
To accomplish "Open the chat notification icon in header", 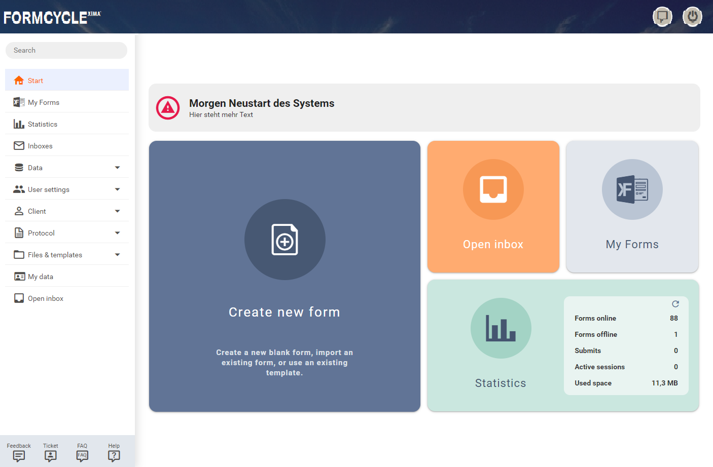I will pos(662,17).
